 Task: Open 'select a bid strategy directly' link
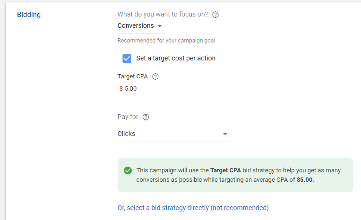pos(193,208)
